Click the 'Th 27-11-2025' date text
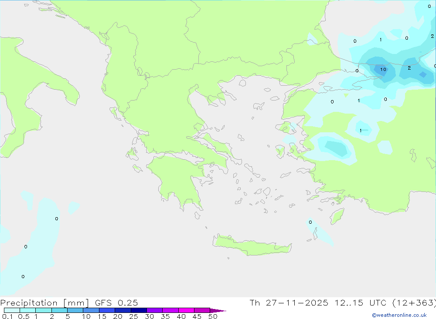This screenshot has width=436, height=319. [x=289, y=303]
